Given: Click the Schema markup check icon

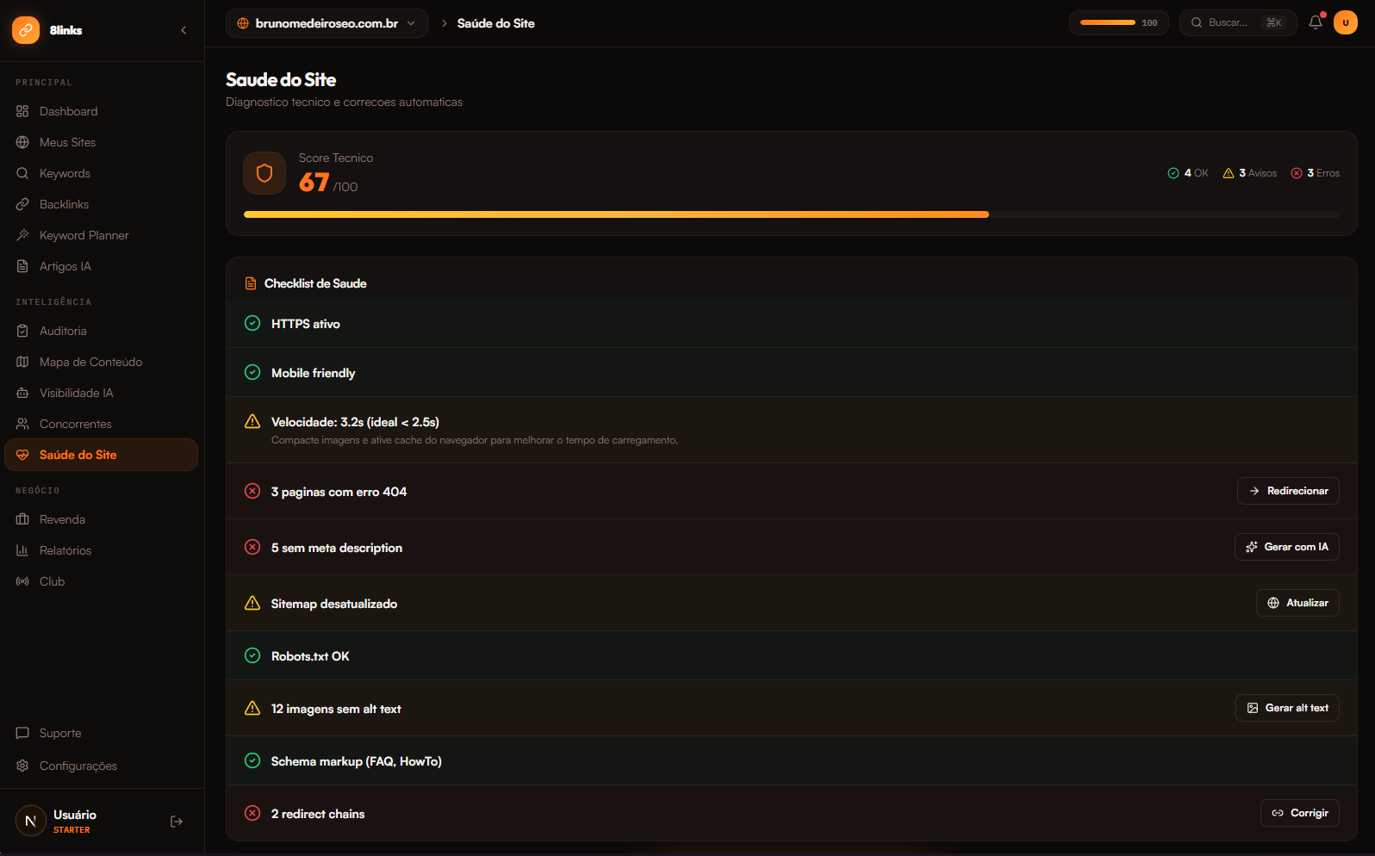Looking at the screenshot, I should click(x=252, y=760).
